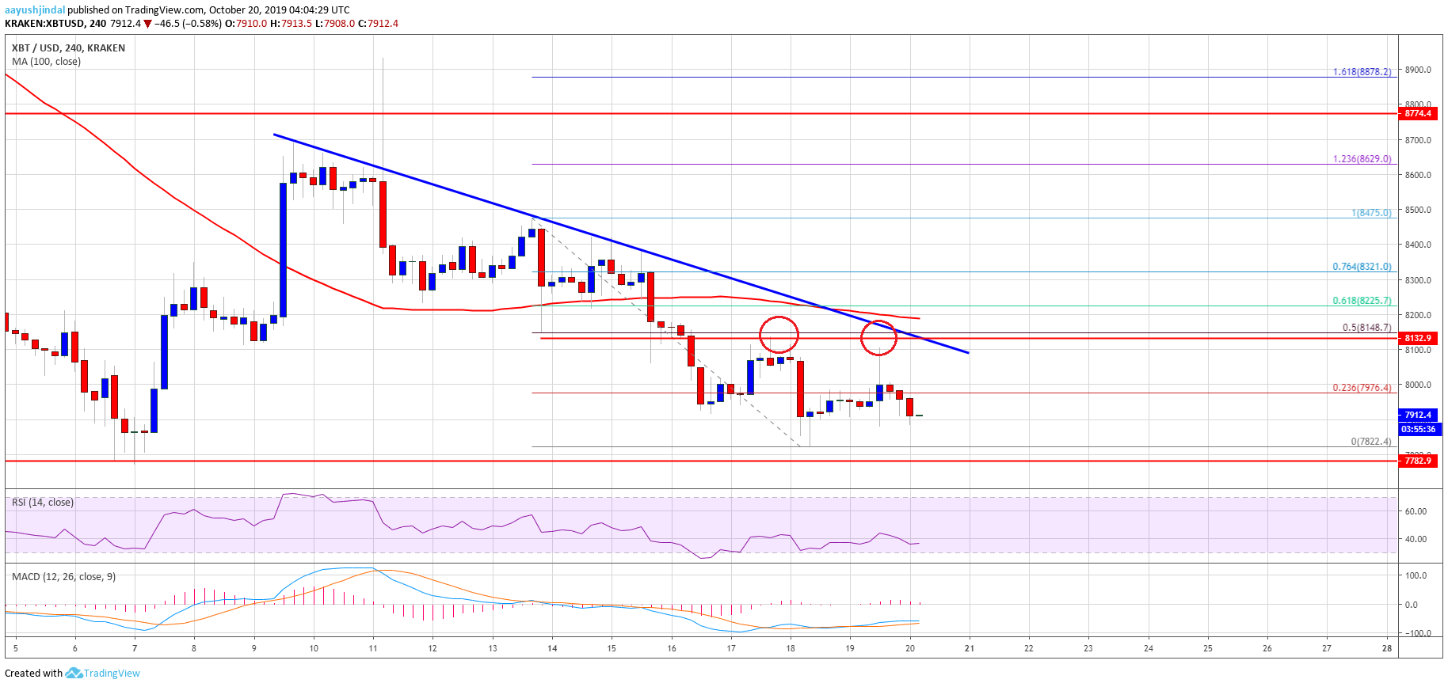Click the 1.618(8878.2) Fibonacci label

[x=1362, y=72]
